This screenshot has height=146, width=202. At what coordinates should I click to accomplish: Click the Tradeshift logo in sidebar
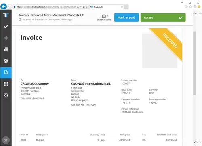pyautogui.click(x=6, y=15)
